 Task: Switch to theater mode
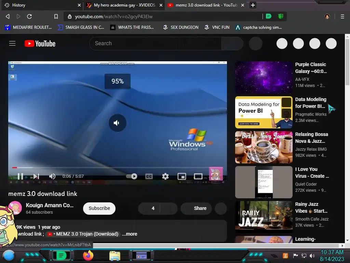[x=198, y=176]
